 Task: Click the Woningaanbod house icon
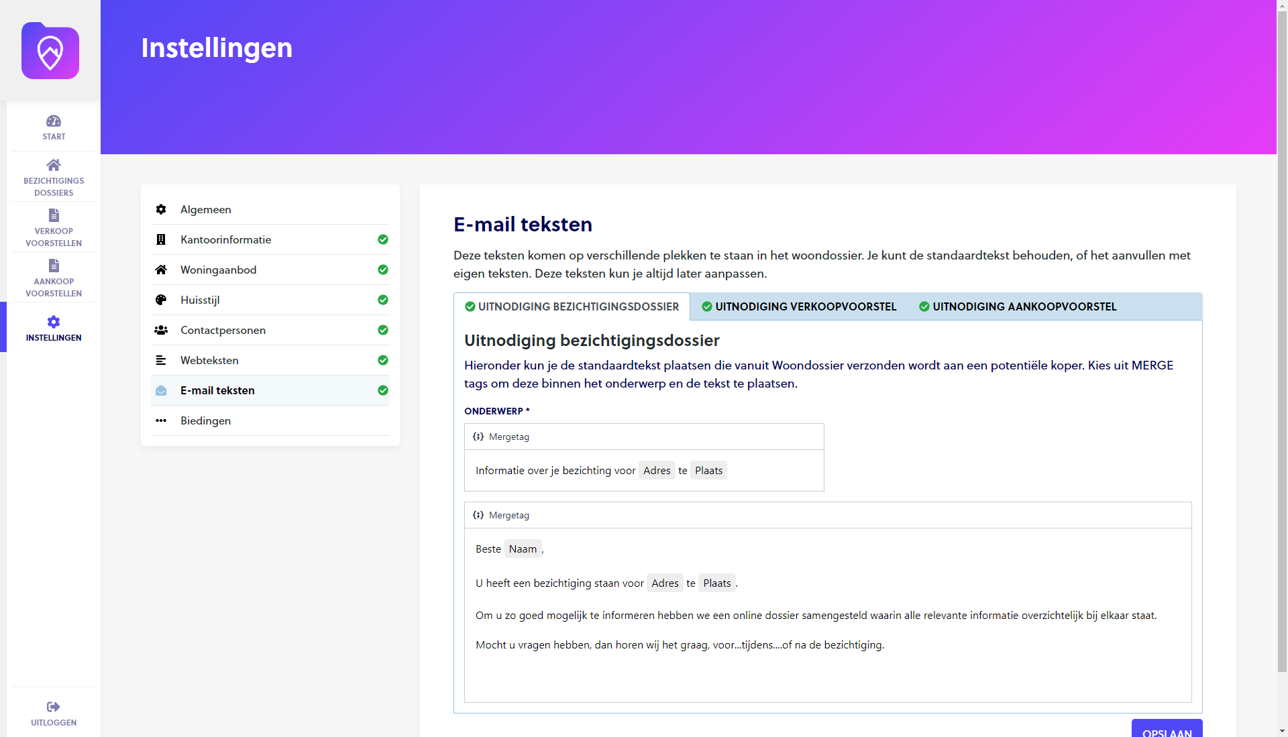pyautogui.click(x=161, y=270)
